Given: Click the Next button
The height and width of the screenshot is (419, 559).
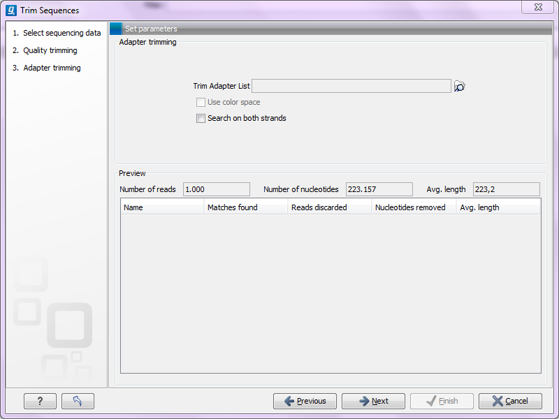Looking at the screenshot, I should click(x=373, y=401).
